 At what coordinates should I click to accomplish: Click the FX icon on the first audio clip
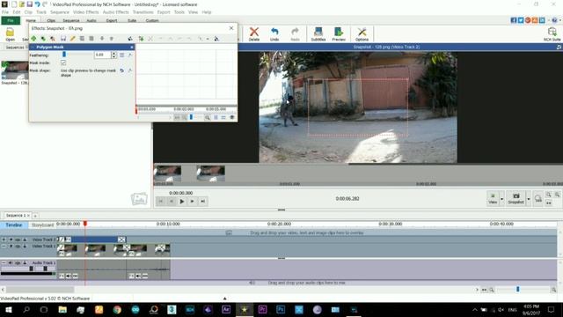click(x=62, y=276)
